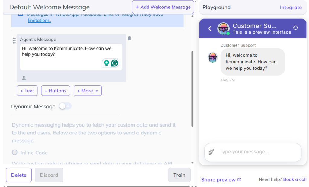Delete the agent's message with trash icon
309x187 pixels.
pyautogui.click(x=129, y=38)
